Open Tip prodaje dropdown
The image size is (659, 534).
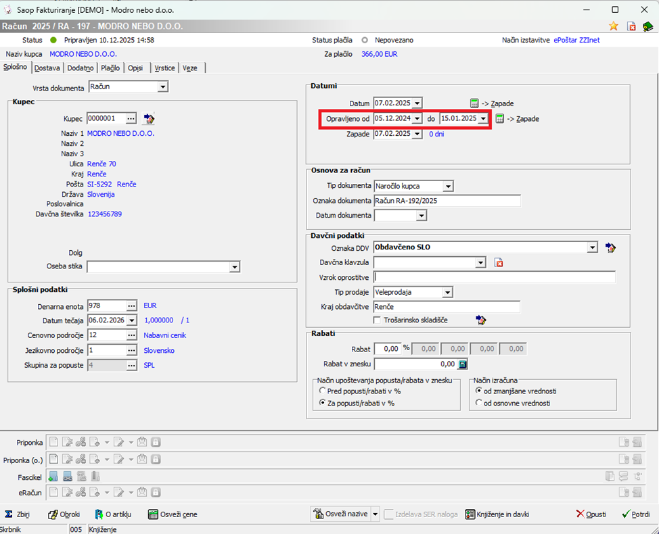tap(448, 292)
